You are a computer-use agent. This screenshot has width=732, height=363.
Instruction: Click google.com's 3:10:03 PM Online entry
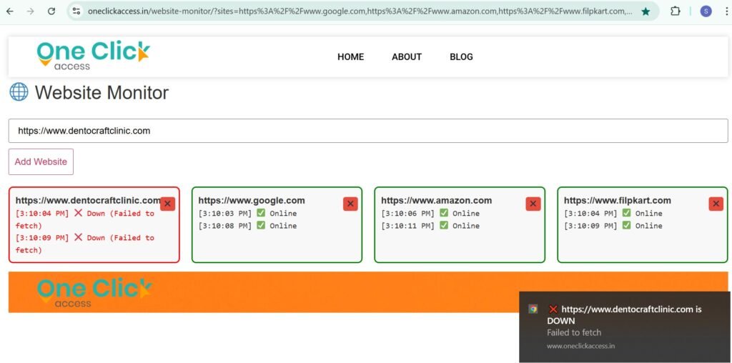pos(247,213)
